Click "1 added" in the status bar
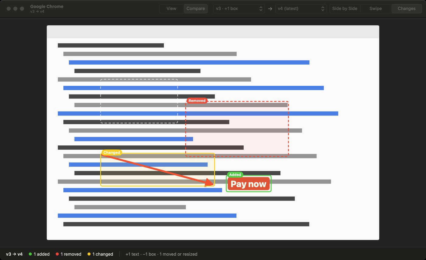This screenshot has height=260, width=426. [x=39, y=254]
